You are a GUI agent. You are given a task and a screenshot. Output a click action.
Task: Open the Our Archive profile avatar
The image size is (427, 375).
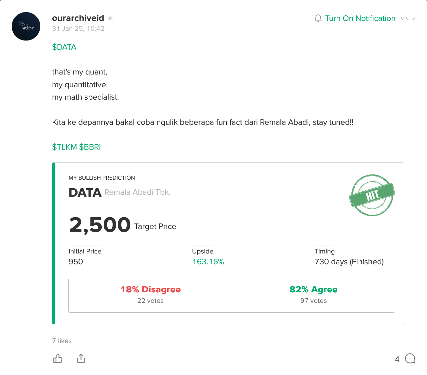[26, 26]
